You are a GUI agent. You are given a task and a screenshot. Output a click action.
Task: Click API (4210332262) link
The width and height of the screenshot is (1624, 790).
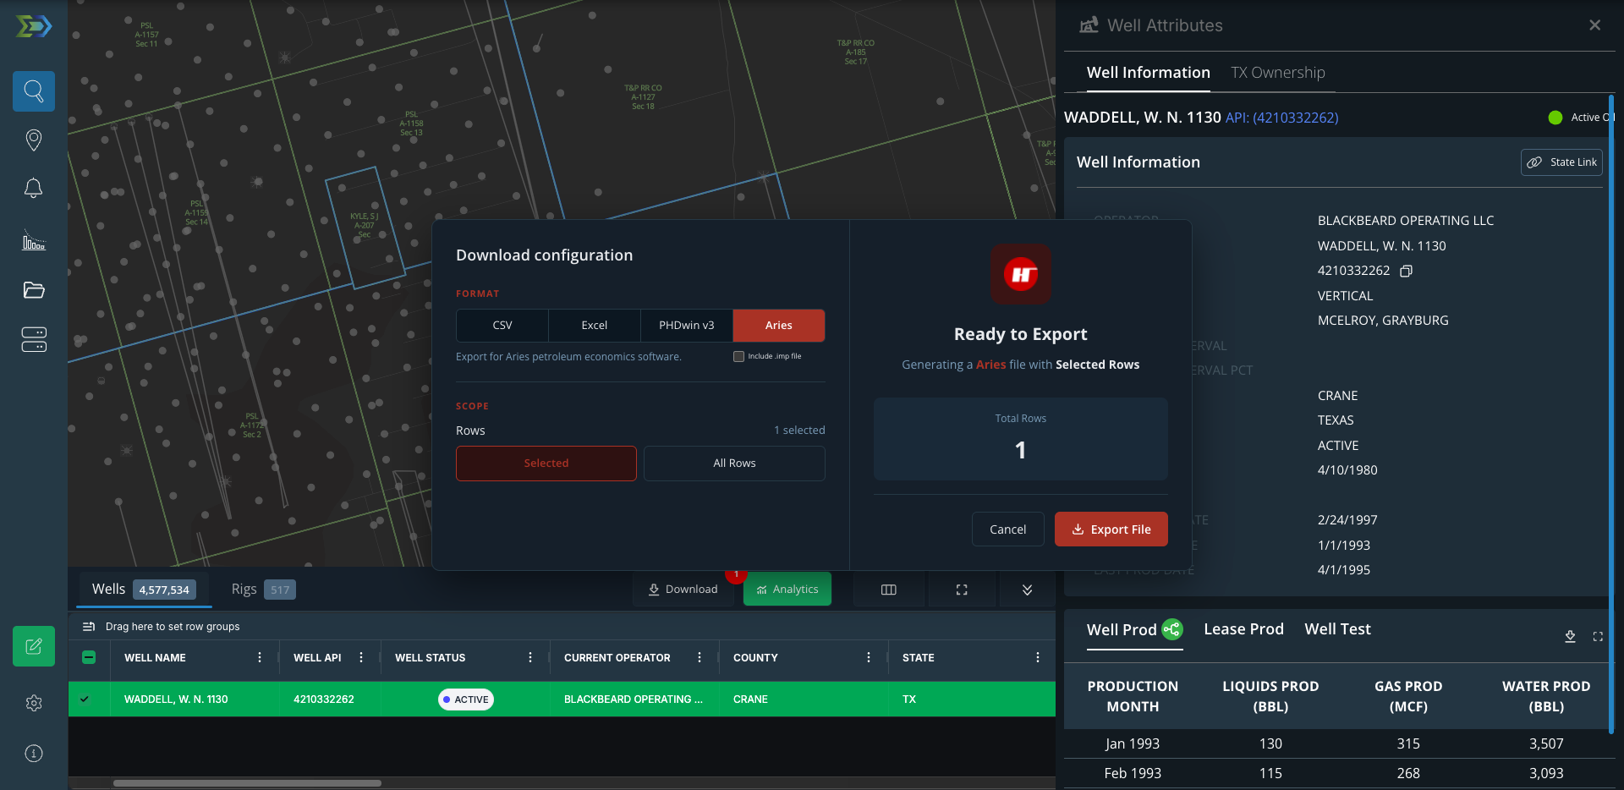coord(1282,118)
